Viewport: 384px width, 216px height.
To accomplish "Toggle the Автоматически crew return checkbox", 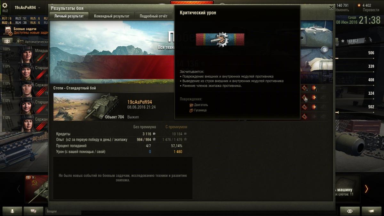I will [22, 42].
